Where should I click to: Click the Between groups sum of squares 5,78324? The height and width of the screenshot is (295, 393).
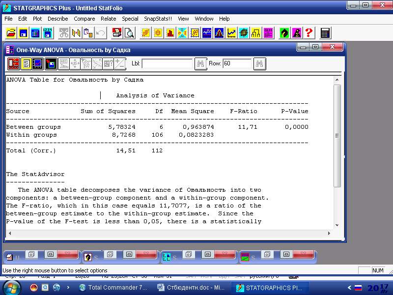pyautogui.click(x=122, y=127)
